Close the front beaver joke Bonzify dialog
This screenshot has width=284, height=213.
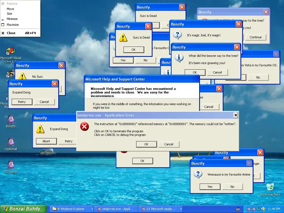coord(237,47)
